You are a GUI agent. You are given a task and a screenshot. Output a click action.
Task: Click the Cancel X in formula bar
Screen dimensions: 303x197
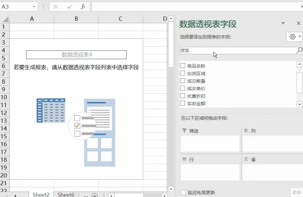pos(56,7)
